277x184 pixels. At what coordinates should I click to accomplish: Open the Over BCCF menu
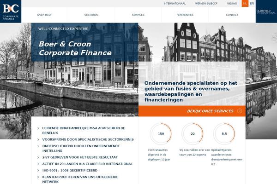pos(44,15)
